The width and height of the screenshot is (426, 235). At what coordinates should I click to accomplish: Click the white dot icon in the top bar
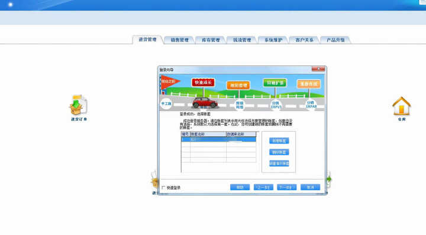(10, 5)
